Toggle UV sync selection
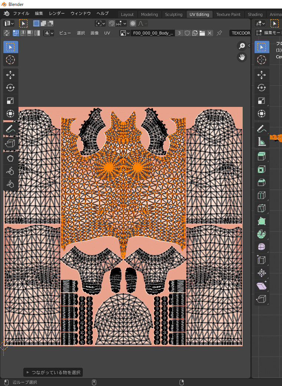The height and width of the screenshot is (386, 282). [x=7, y=33]
